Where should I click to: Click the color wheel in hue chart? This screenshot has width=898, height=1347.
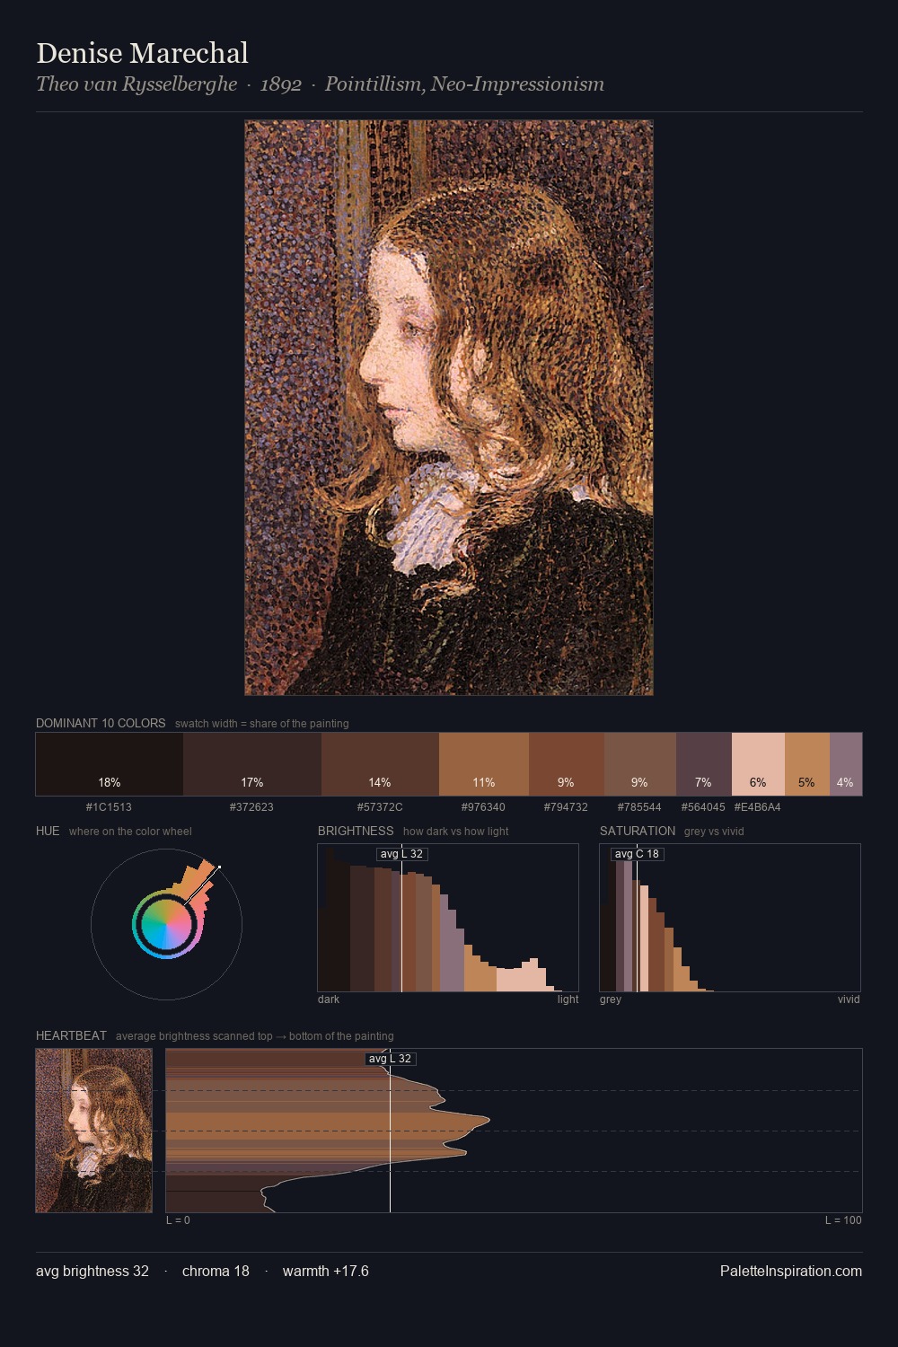point(166,924)
